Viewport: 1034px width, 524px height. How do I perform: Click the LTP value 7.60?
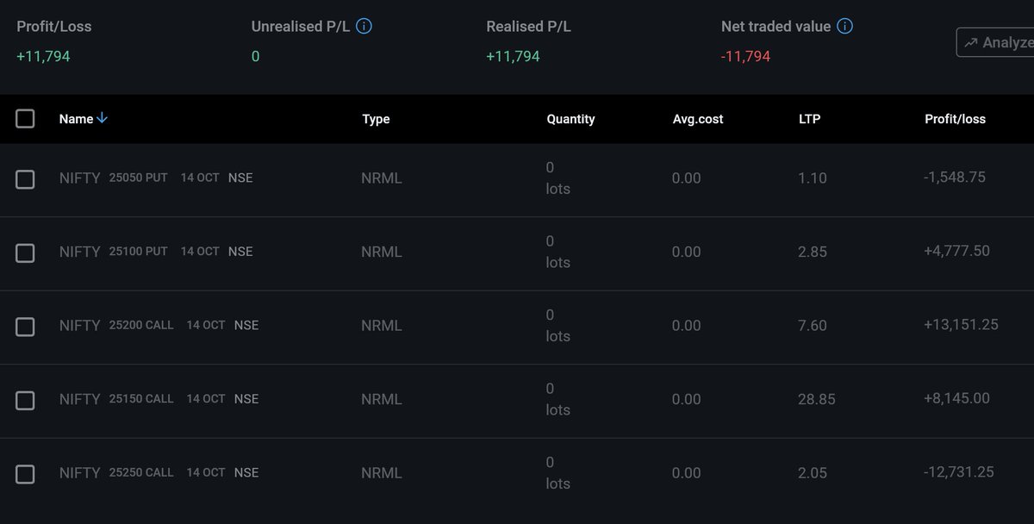[813, 326]
